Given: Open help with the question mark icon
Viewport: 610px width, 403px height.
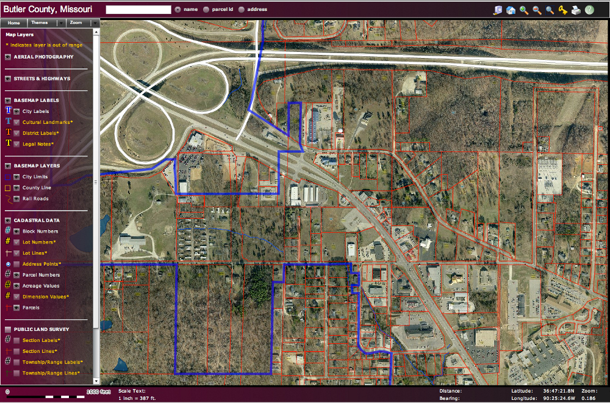Looking at the screenshot, I should coord(589,10).
